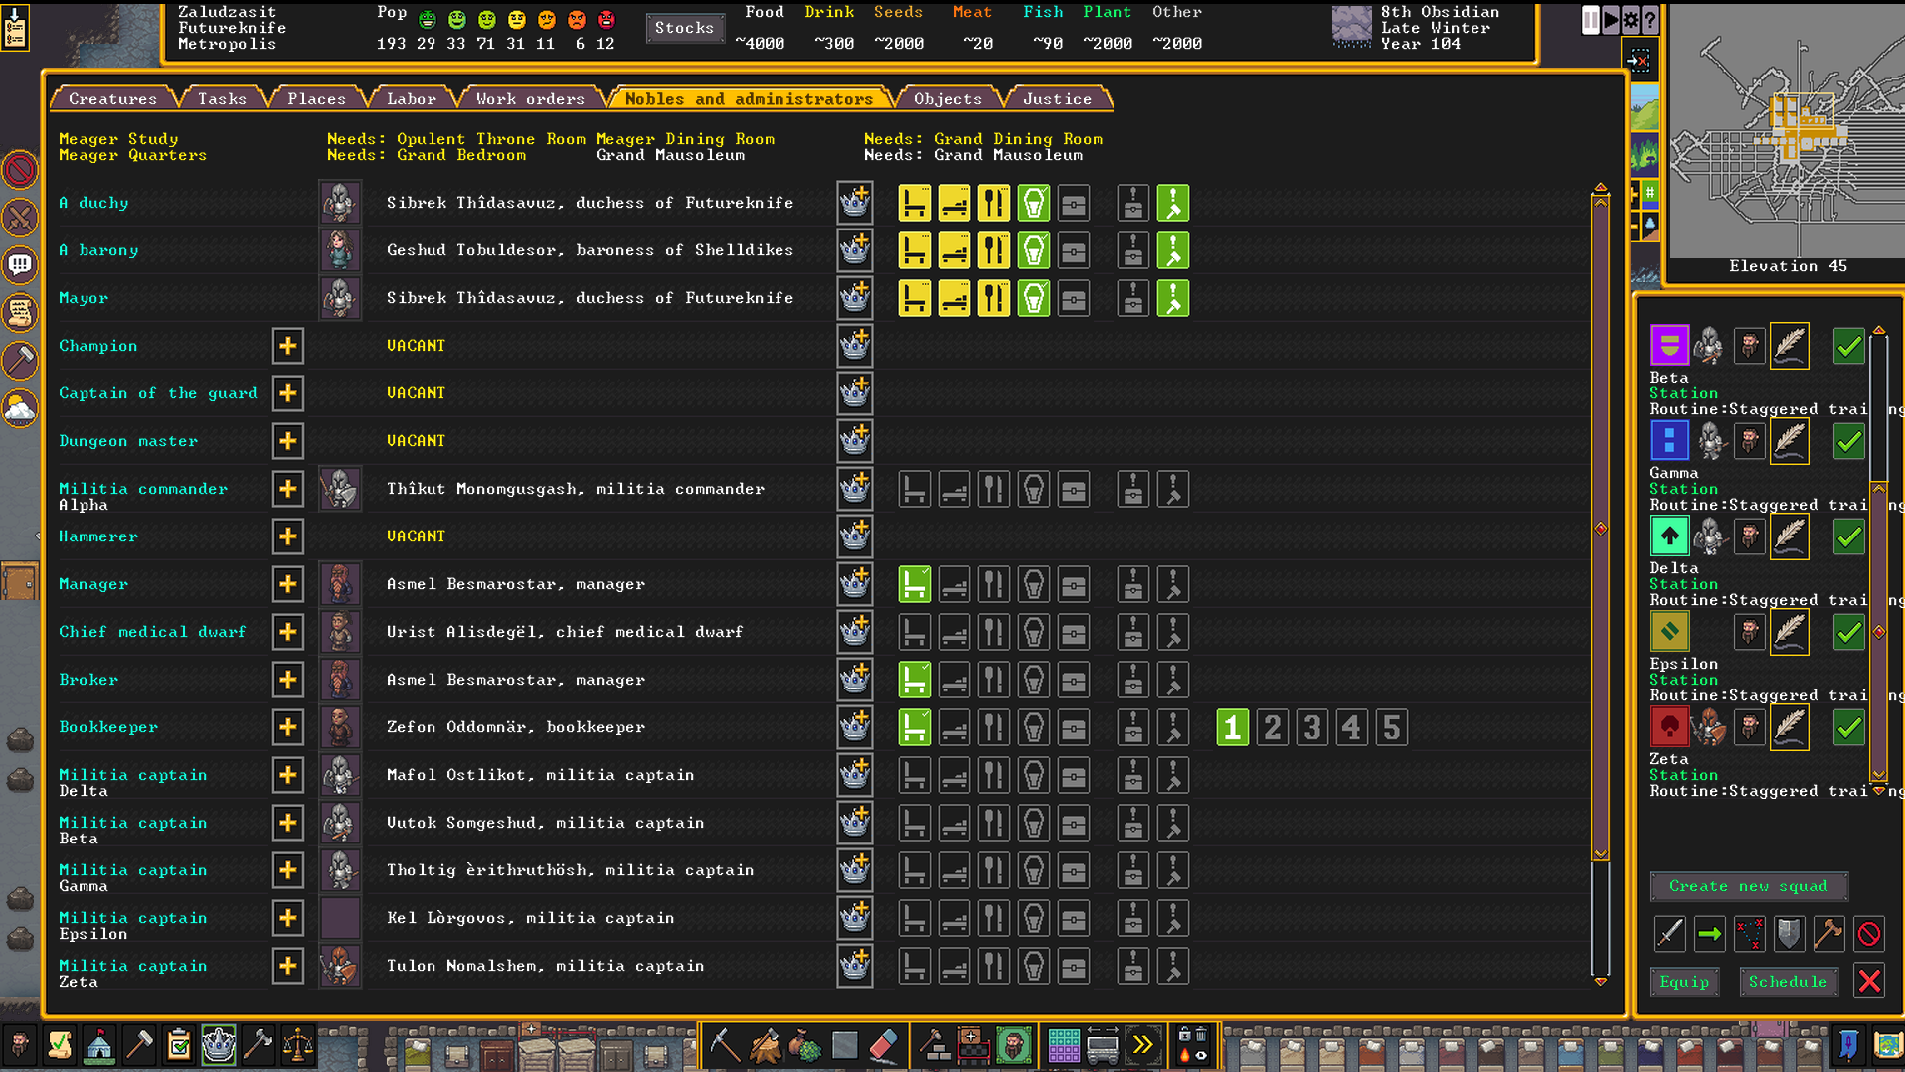This screenshot has width=1905, height=1072.
Task: Set bookkeeper precision to level 1
Action: click(1232, 726)
